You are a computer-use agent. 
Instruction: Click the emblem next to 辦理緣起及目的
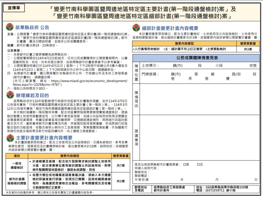point(10,95)
